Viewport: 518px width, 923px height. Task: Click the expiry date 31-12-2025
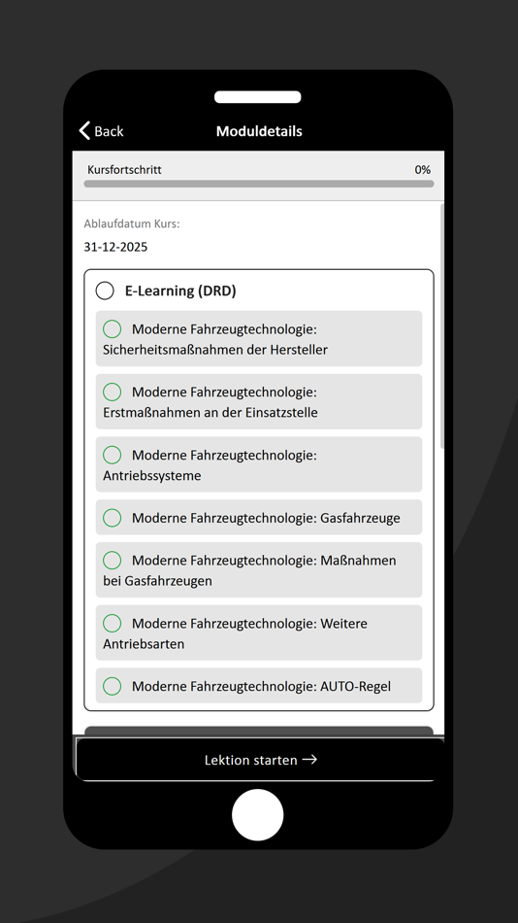[x=115, y=247]
